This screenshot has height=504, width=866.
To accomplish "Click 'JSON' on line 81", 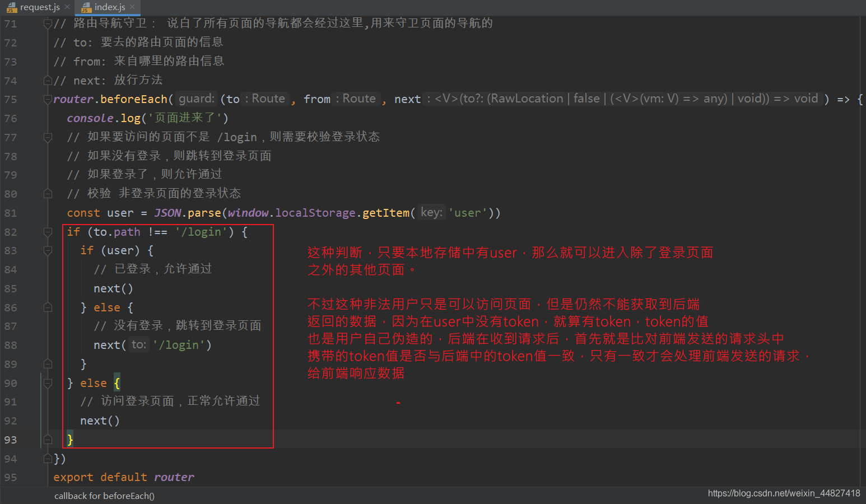I will (x=167, y=213).
